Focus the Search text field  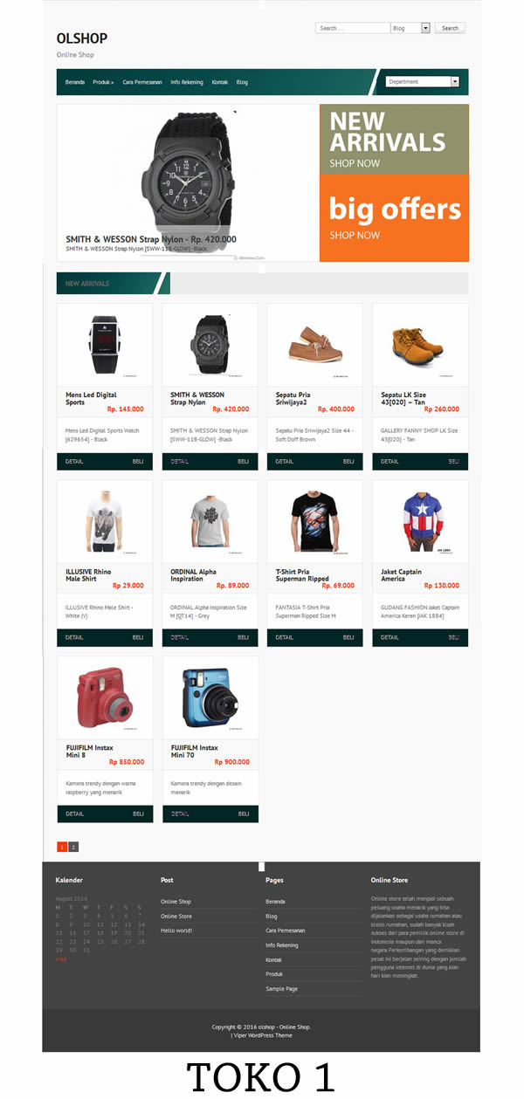tap(352, 28)
